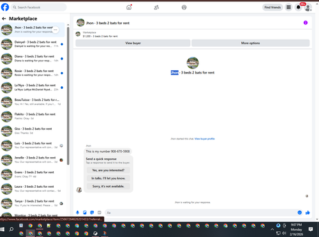
Task: Open Flakito's conversation
Action: [33, 116]
